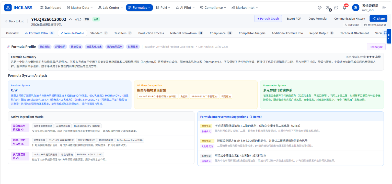392x184 pixels.
Task: Expand the AI Pilot menu
Action: click(185, 8)
